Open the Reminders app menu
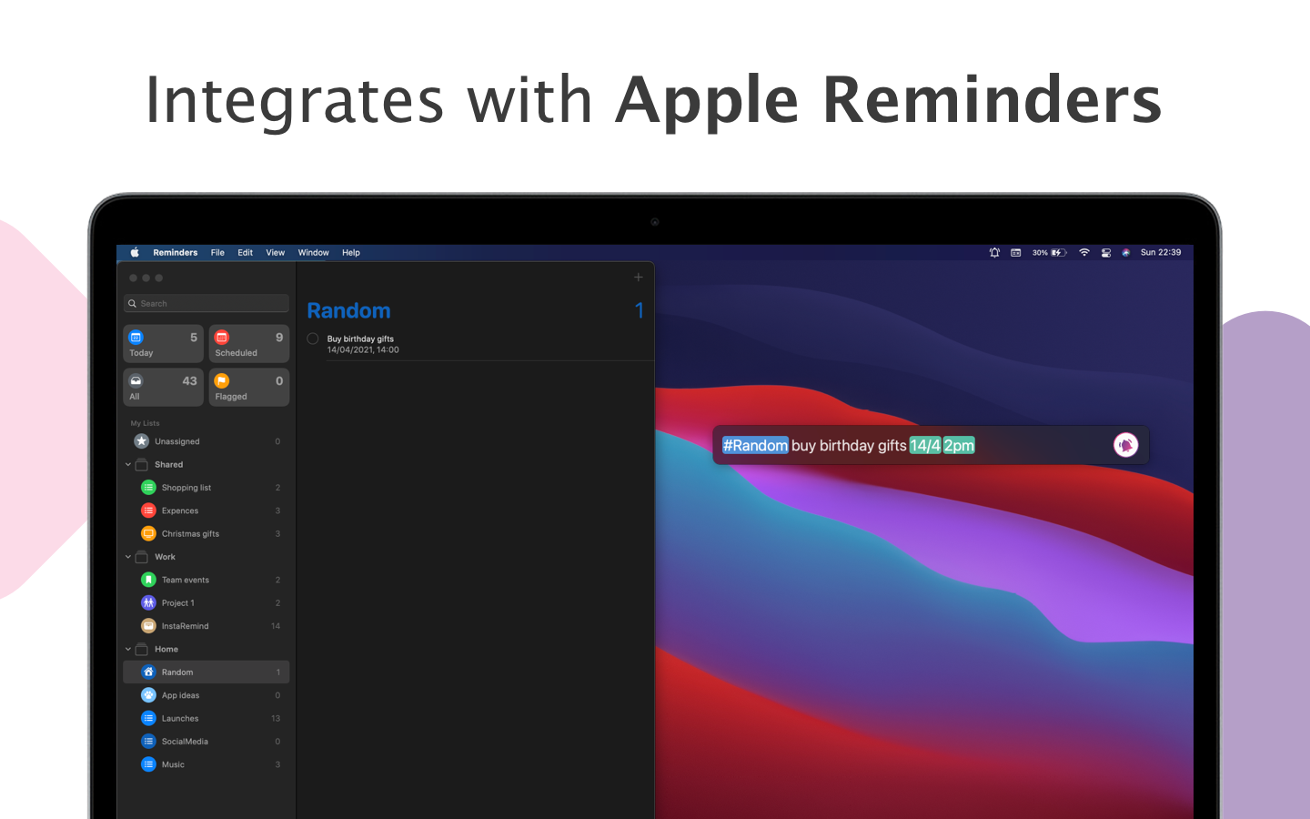The image size is (1310, 819). (x=176, y=253)
